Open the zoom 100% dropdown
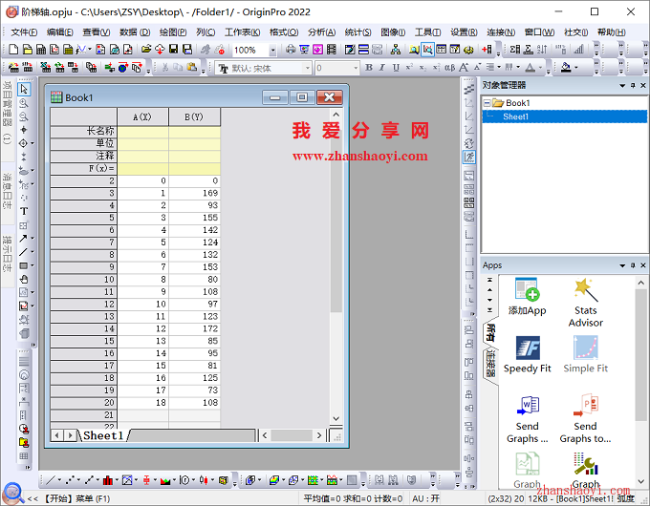Image resolution: width=650 pixels, height=506 pixels. [272, 50]
